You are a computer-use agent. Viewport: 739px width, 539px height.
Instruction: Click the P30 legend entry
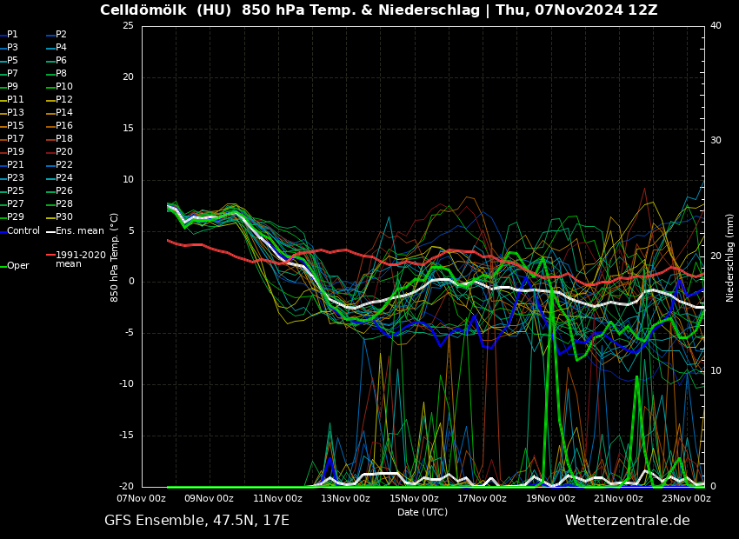click(x=64, y=217)
